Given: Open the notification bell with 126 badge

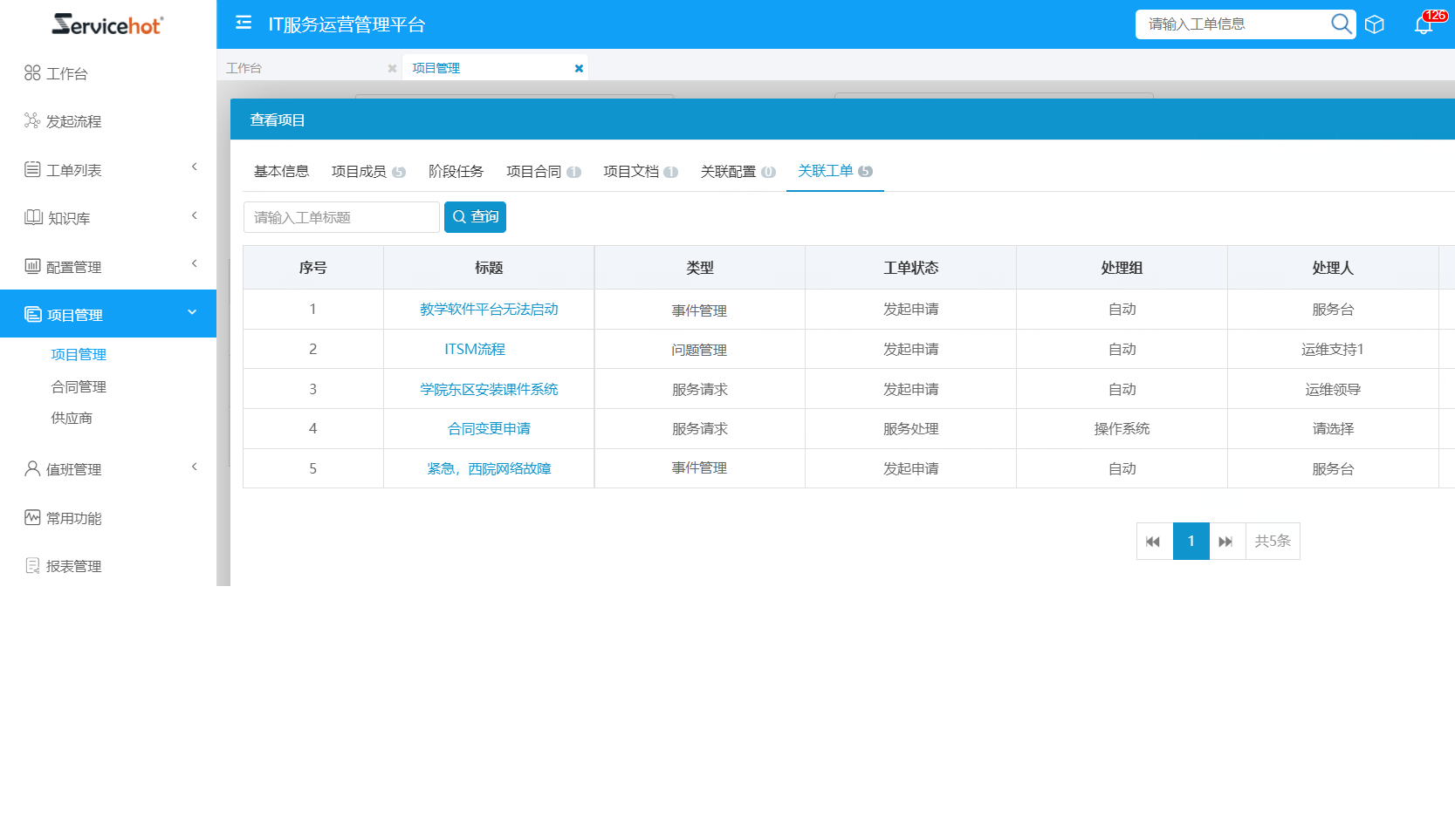Looking at the screenshot, I should tap(1423, 24).
